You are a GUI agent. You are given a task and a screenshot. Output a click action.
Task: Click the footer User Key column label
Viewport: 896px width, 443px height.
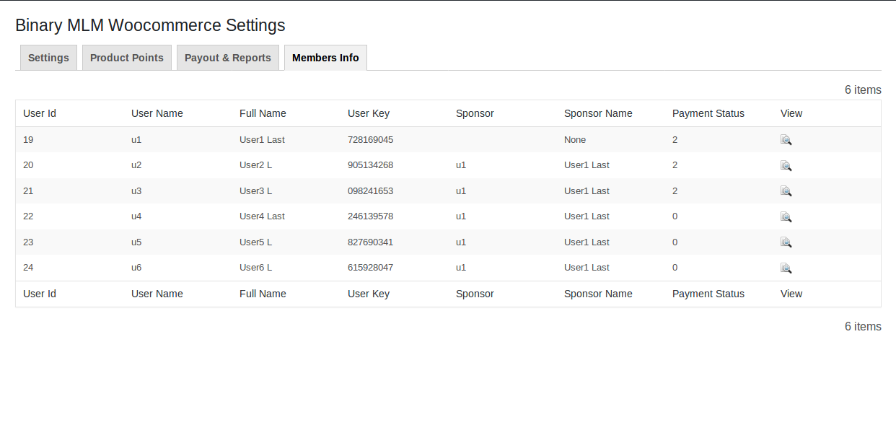[369, 294]
